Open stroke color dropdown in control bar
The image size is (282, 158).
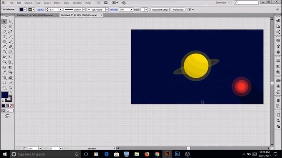pos(33,10)
